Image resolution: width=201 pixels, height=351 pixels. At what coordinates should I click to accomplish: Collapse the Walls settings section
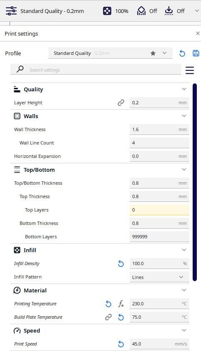(184, 116)
